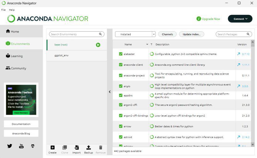Expand the Connect dropdown button
Screen dimensions: 257x158
(x=240, y=19)
